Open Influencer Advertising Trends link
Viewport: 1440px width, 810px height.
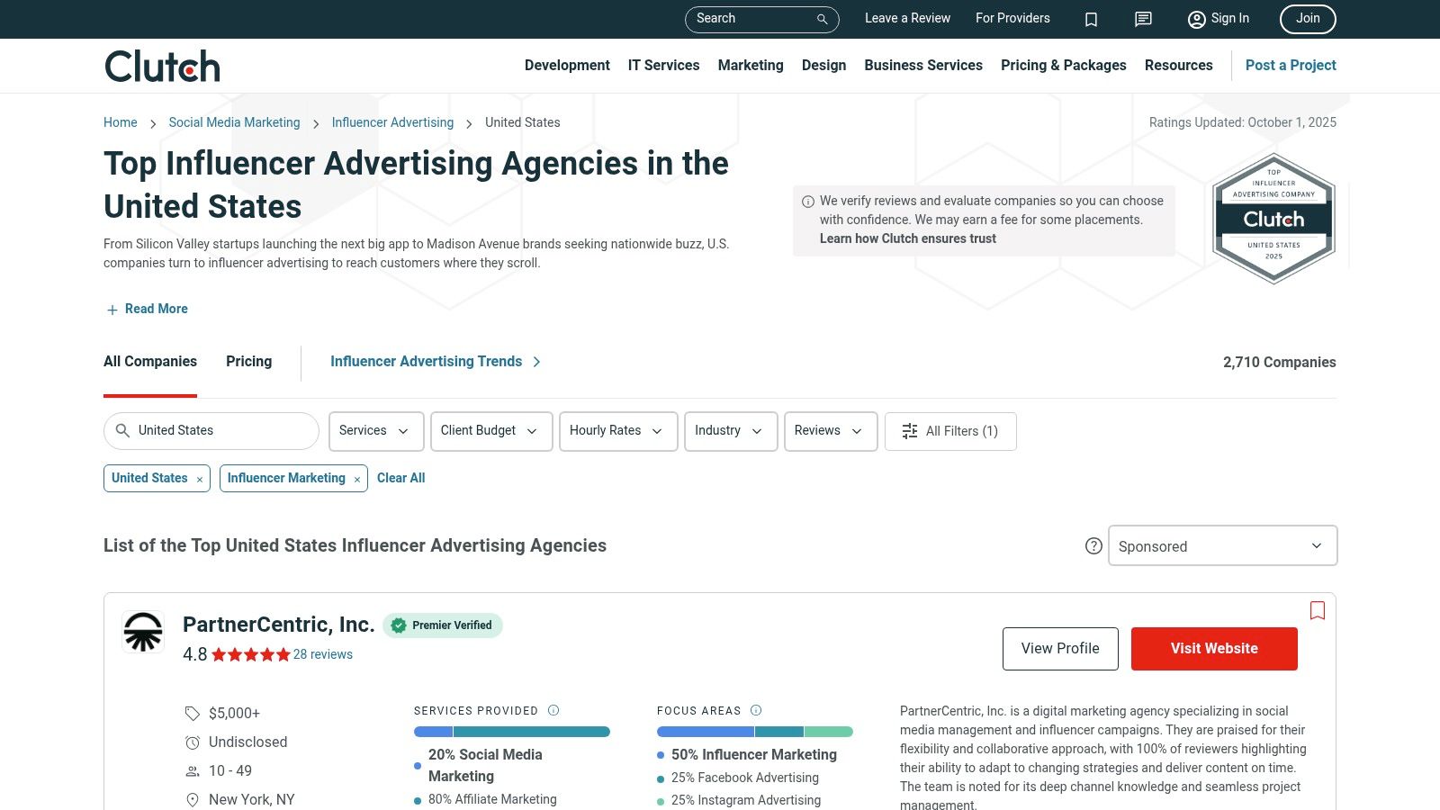(436, 362)
